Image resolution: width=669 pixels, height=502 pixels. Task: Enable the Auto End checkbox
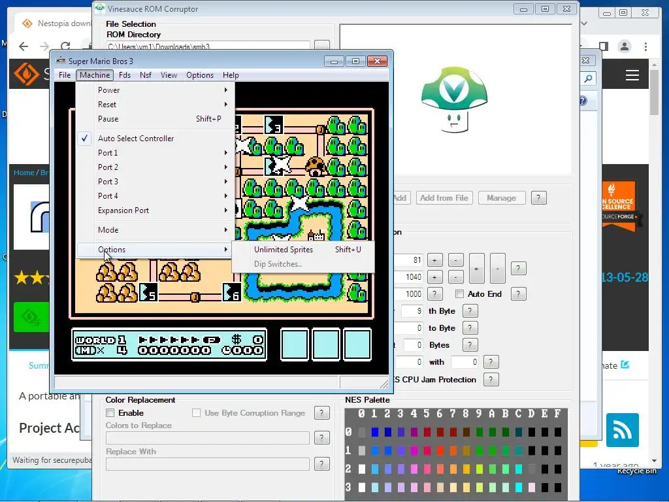[x=459, y=293]
